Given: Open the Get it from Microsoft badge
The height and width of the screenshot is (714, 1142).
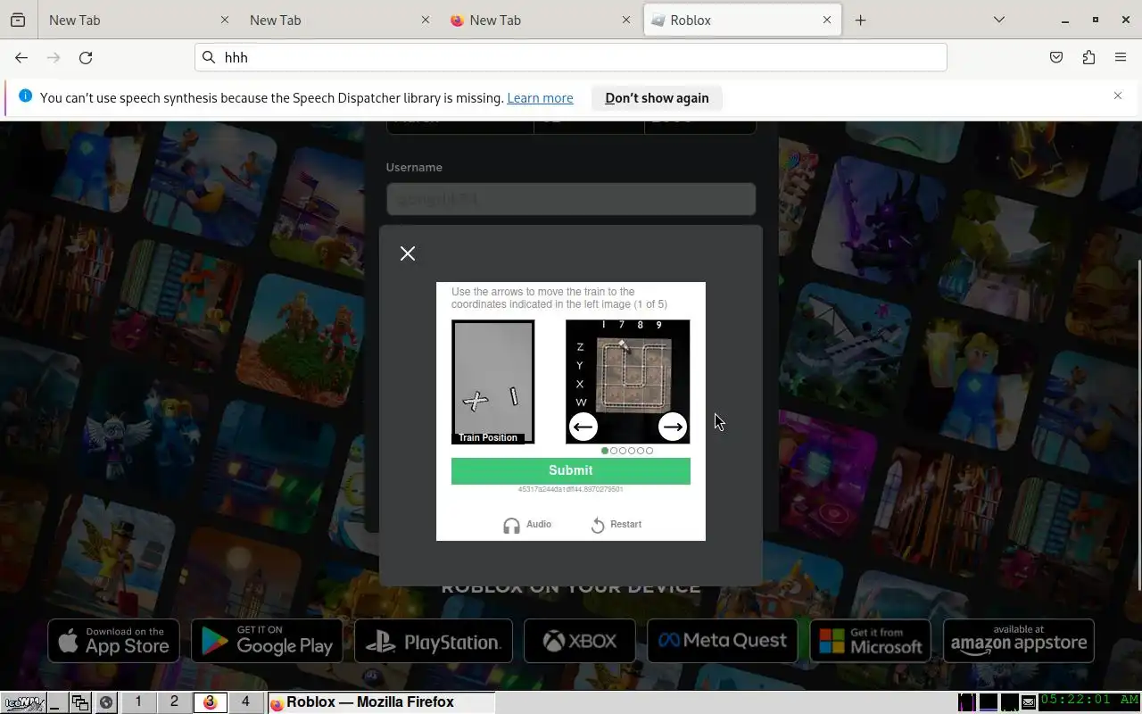Looking at the screenshot, I should click(x=870, y=641).
